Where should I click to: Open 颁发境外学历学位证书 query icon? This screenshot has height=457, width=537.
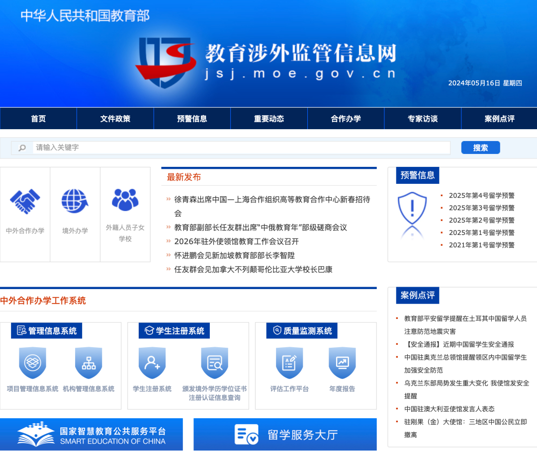214,363
